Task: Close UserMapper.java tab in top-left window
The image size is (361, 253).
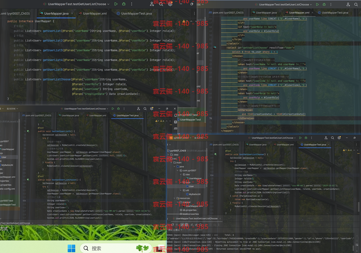Action: pos(72,14)
